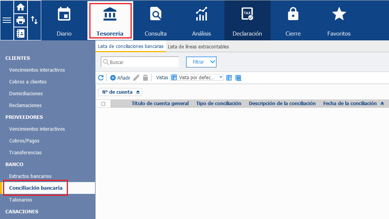Refresh the reconciliation list

pos(101,78)
